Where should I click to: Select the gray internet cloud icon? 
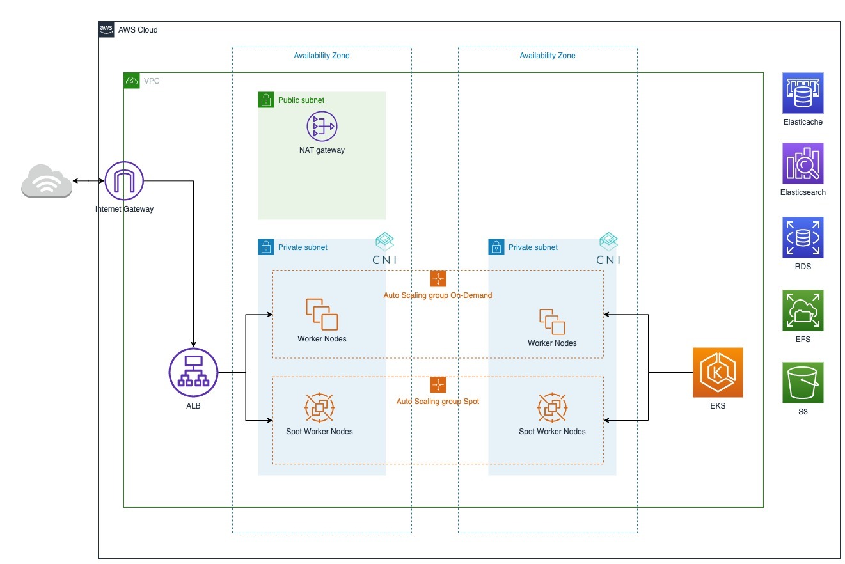click(x=47, y=181)
